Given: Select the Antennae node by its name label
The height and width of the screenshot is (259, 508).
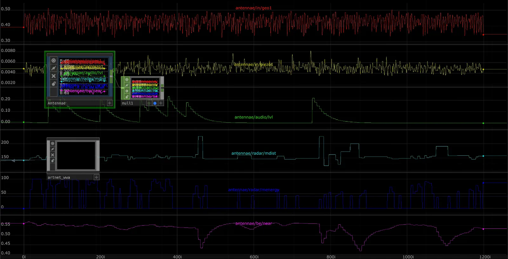Looking at the screenshot, I should point(57,103).
